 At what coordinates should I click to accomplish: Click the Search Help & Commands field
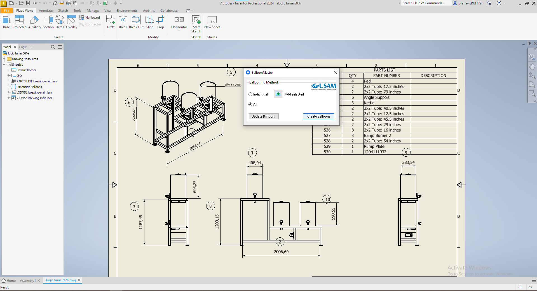(426, 3)
